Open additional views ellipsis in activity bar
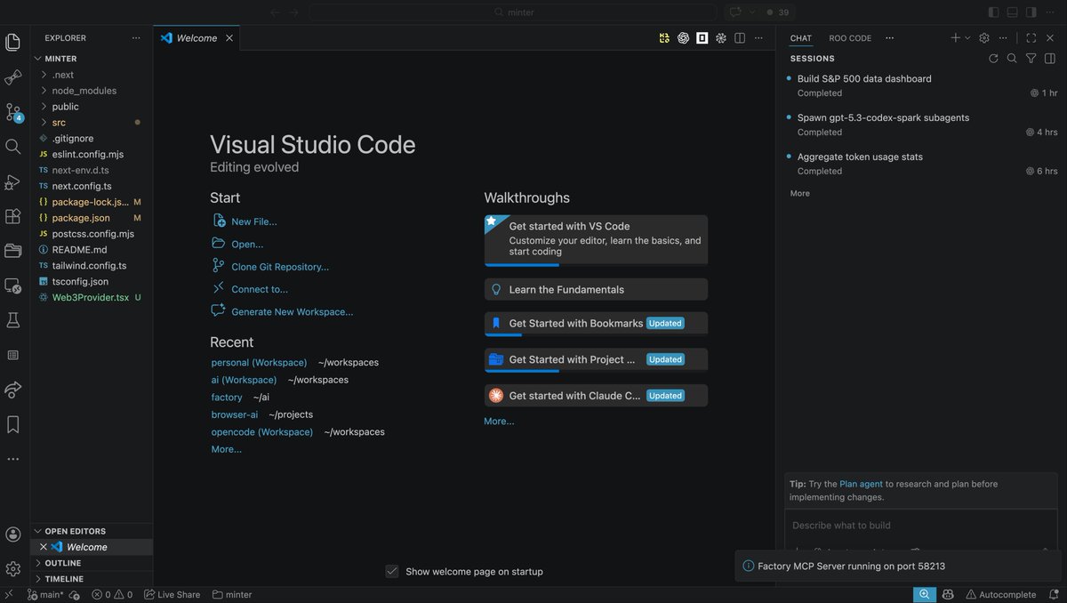This screenshot has width=1067, height=603. pos(13,459)
